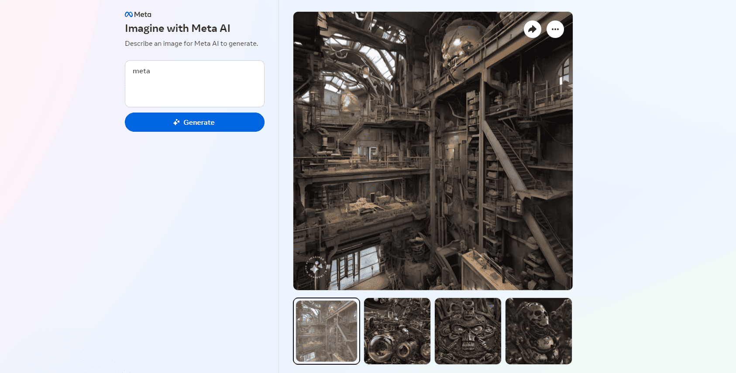Focus the prompt text box containing "meta"
Viewport: 736px width, 373px height.
pos(195,84)
